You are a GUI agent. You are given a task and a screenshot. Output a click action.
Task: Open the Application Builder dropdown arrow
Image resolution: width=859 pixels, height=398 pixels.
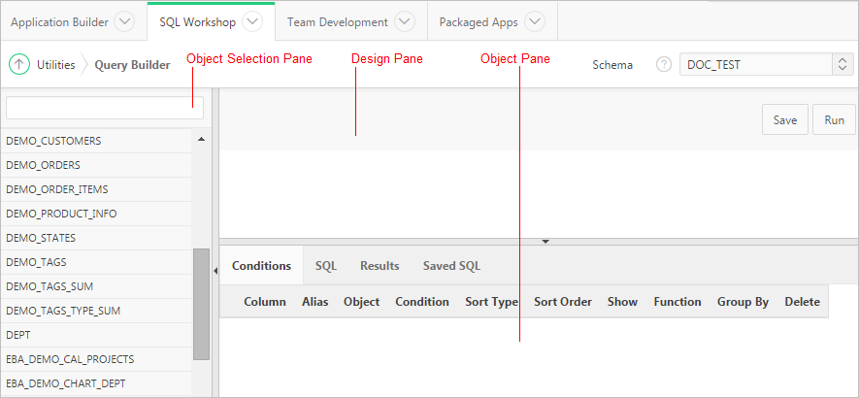point(125,21)
